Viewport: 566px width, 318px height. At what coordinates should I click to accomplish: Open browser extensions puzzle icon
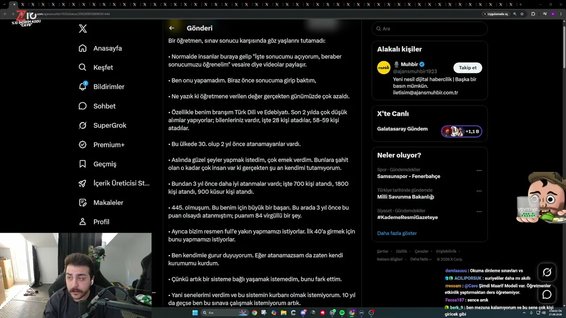[533, 14]
